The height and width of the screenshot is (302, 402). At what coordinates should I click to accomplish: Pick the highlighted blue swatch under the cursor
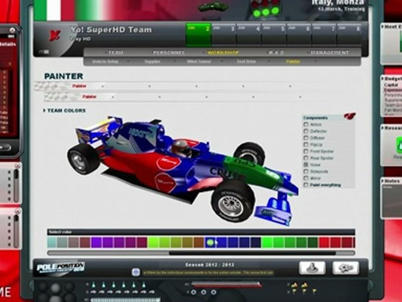point(210,243)
